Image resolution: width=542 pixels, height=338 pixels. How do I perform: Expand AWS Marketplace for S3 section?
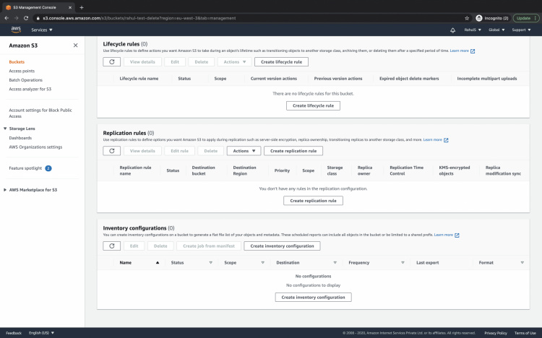coord(5,189)
